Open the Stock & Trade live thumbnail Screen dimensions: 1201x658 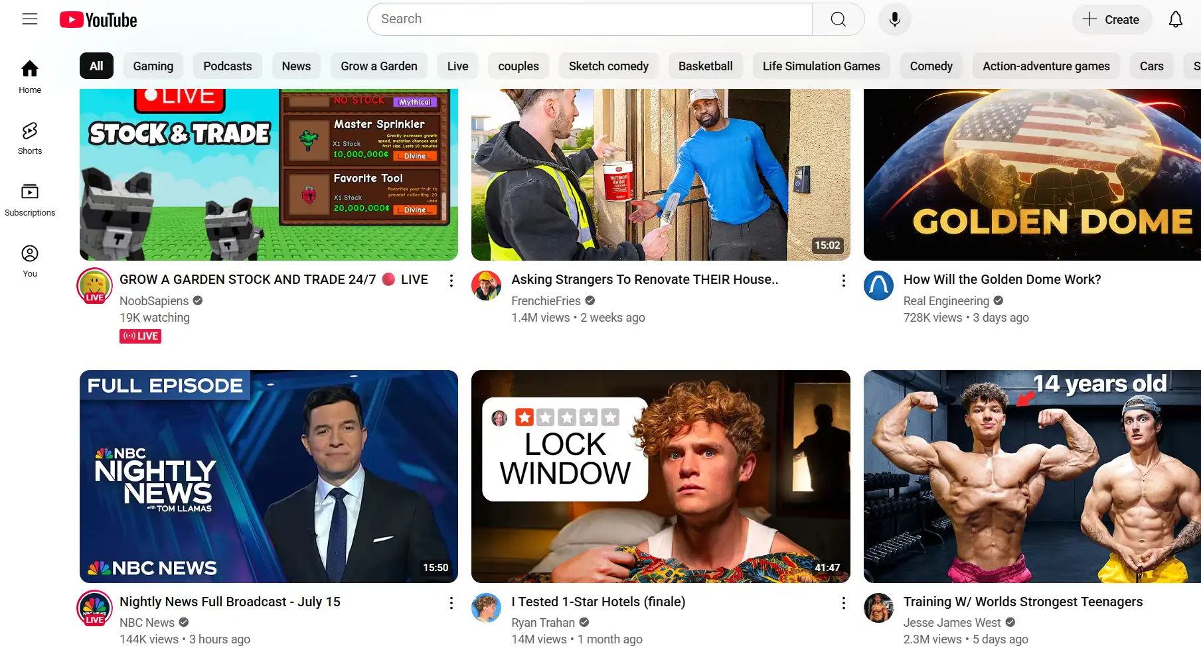[269, 174]
